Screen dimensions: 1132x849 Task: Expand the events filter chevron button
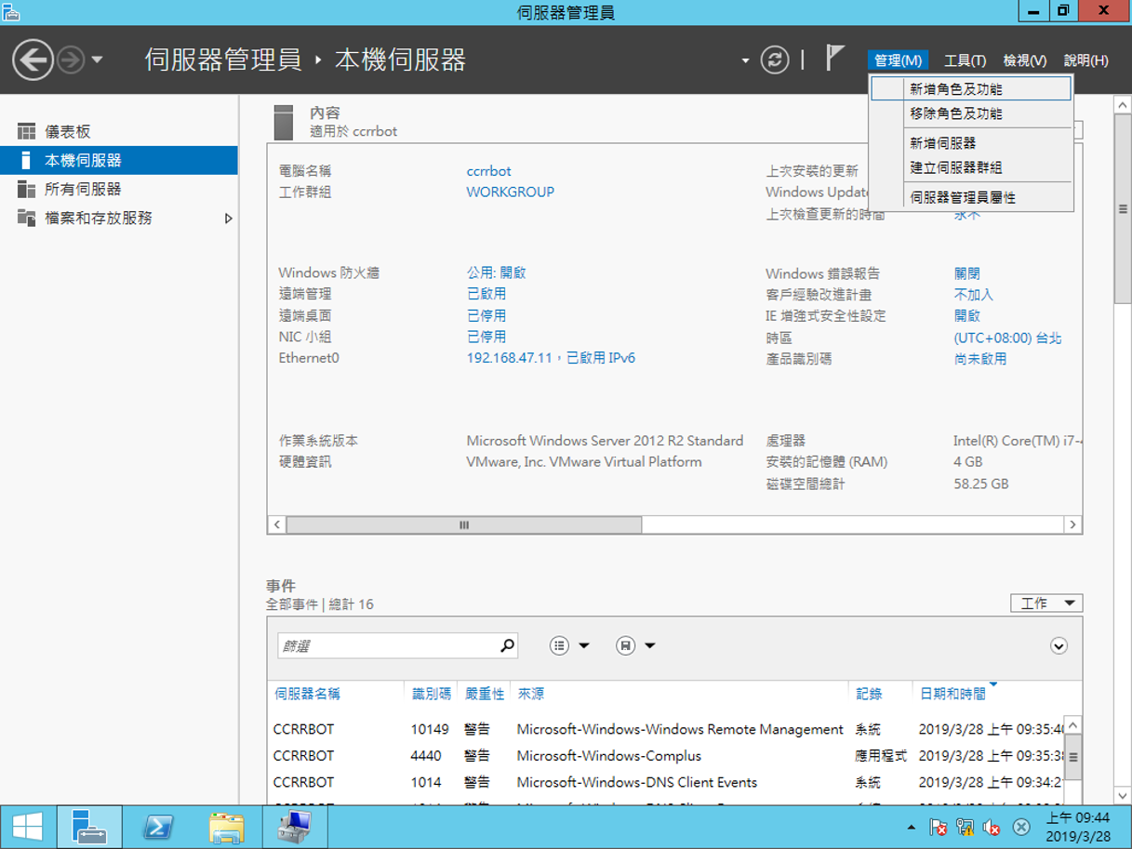1059,646
